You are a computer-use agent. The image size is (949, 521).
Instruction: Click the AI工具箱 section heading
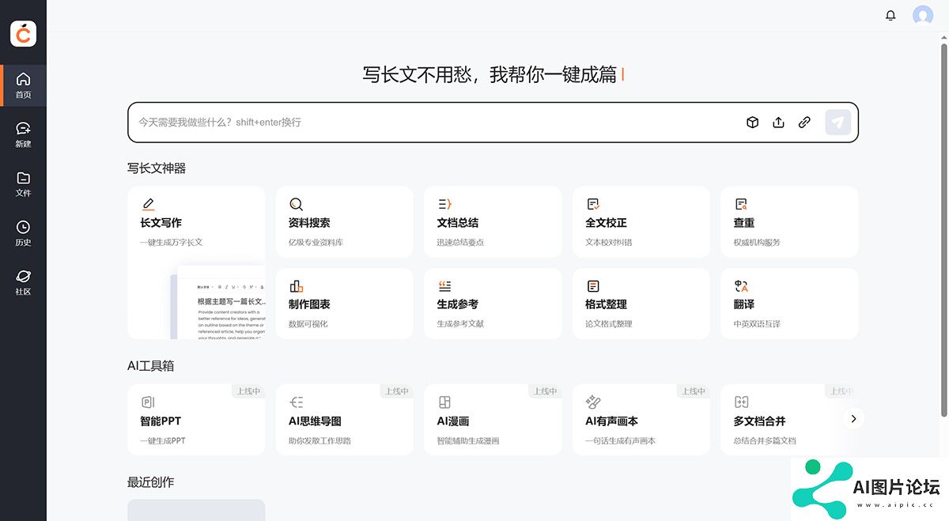point(151,366)
